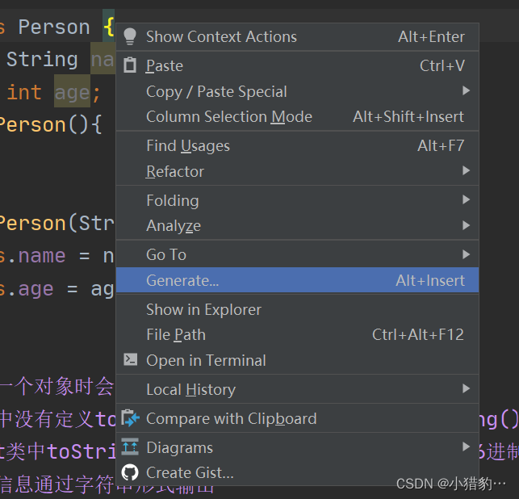
Task: Click the File Path menu item
Action: point(176,334)
